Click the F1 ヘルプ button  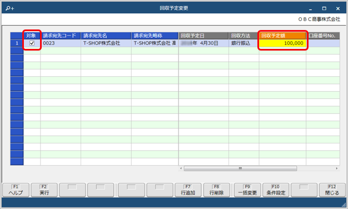tap(16, 190)
